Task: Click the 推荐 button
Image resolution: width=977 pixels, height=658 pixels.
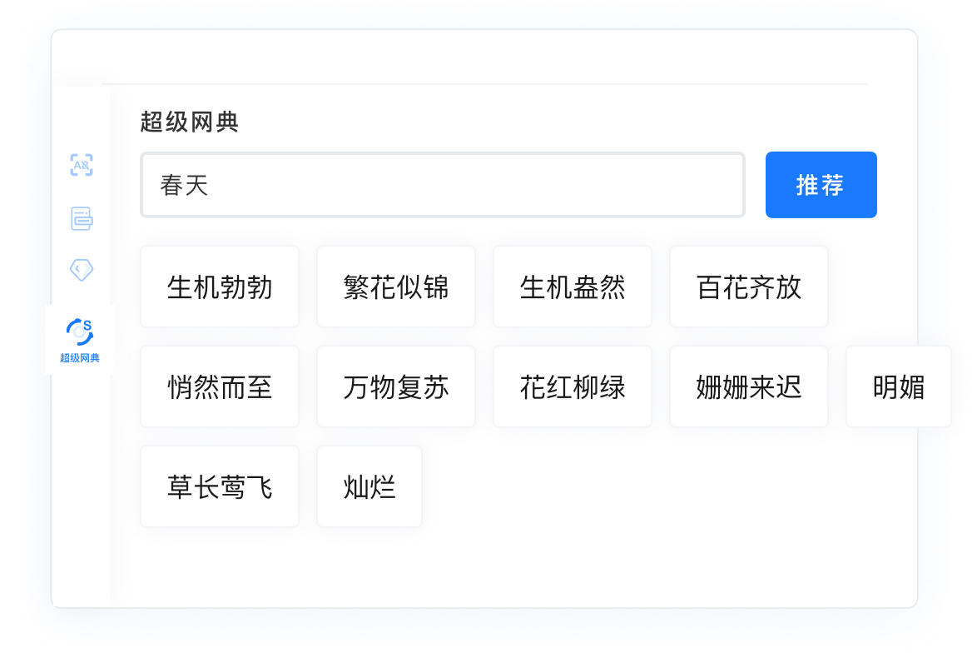Action: point(821,185)
